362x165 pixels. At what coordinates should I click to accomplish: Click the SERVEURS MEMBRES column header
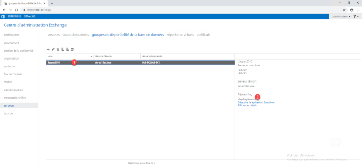click(187, 57)
